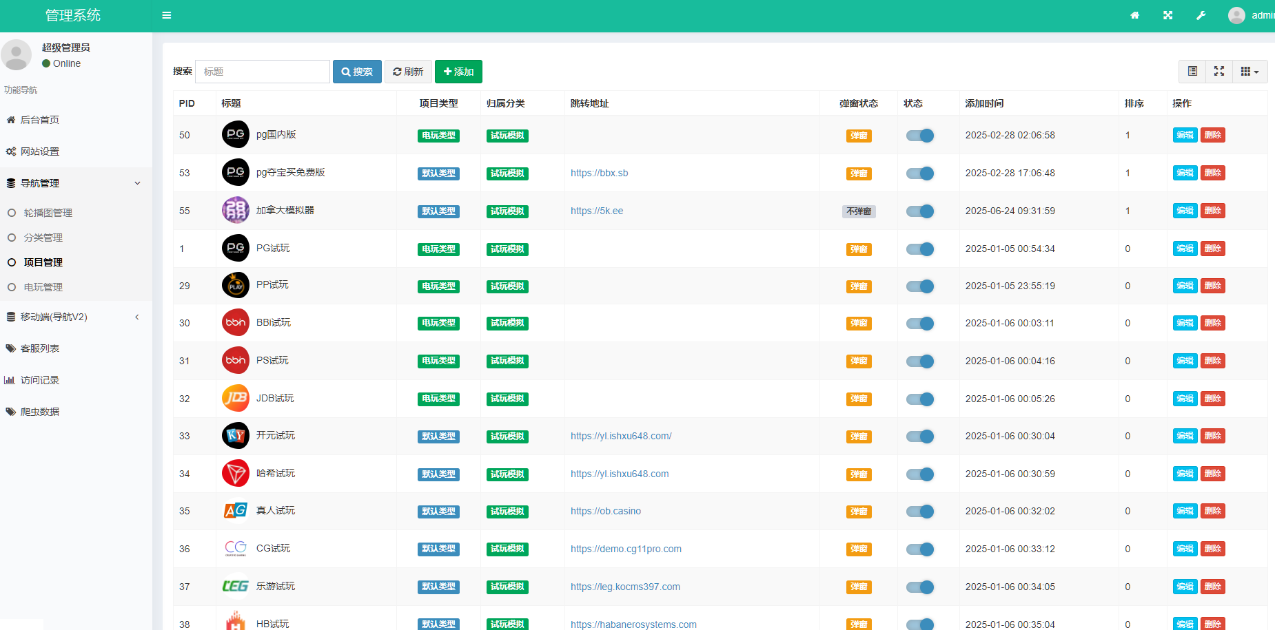Turn off status switch for 真人试玩
Viewport: 1275px width, 630px height.
[919, 512]
